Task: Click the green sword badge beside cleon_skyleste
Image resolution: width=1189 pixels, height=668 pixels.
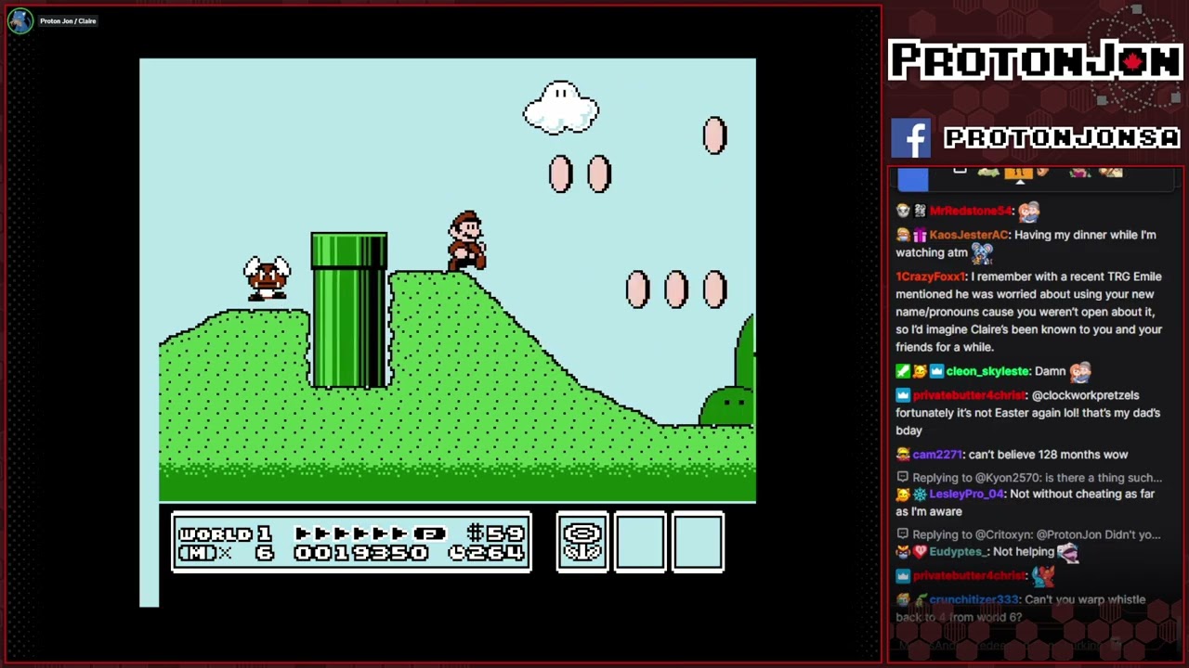Action: 902,371
